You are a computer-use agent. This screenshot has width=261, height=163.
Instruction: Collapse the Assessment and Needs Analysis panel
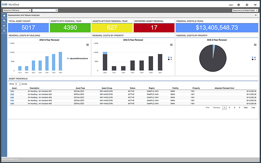pos(256,15)
